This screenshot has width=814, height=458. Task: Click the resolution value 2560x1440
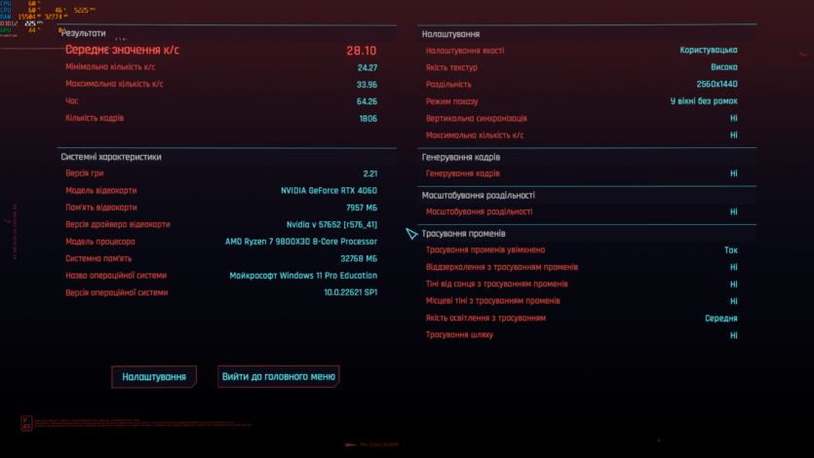click(x=717, y=84)
